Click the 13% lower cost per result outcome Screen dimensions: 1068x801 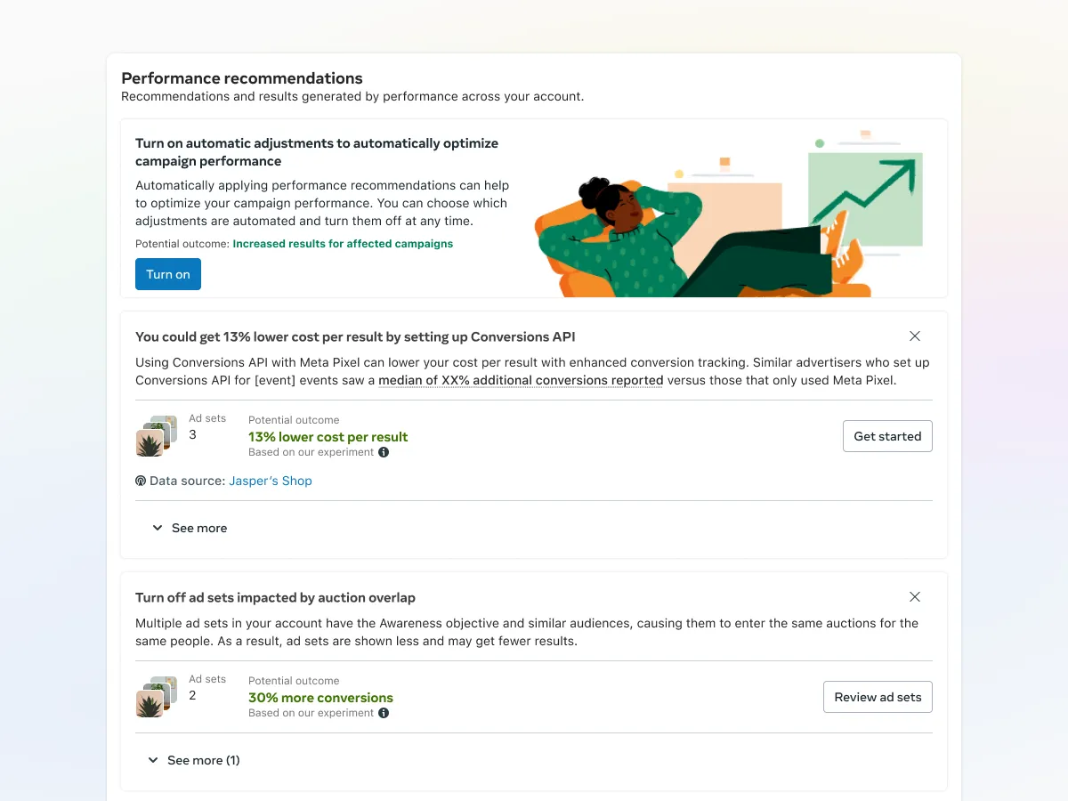pos(328,437)
